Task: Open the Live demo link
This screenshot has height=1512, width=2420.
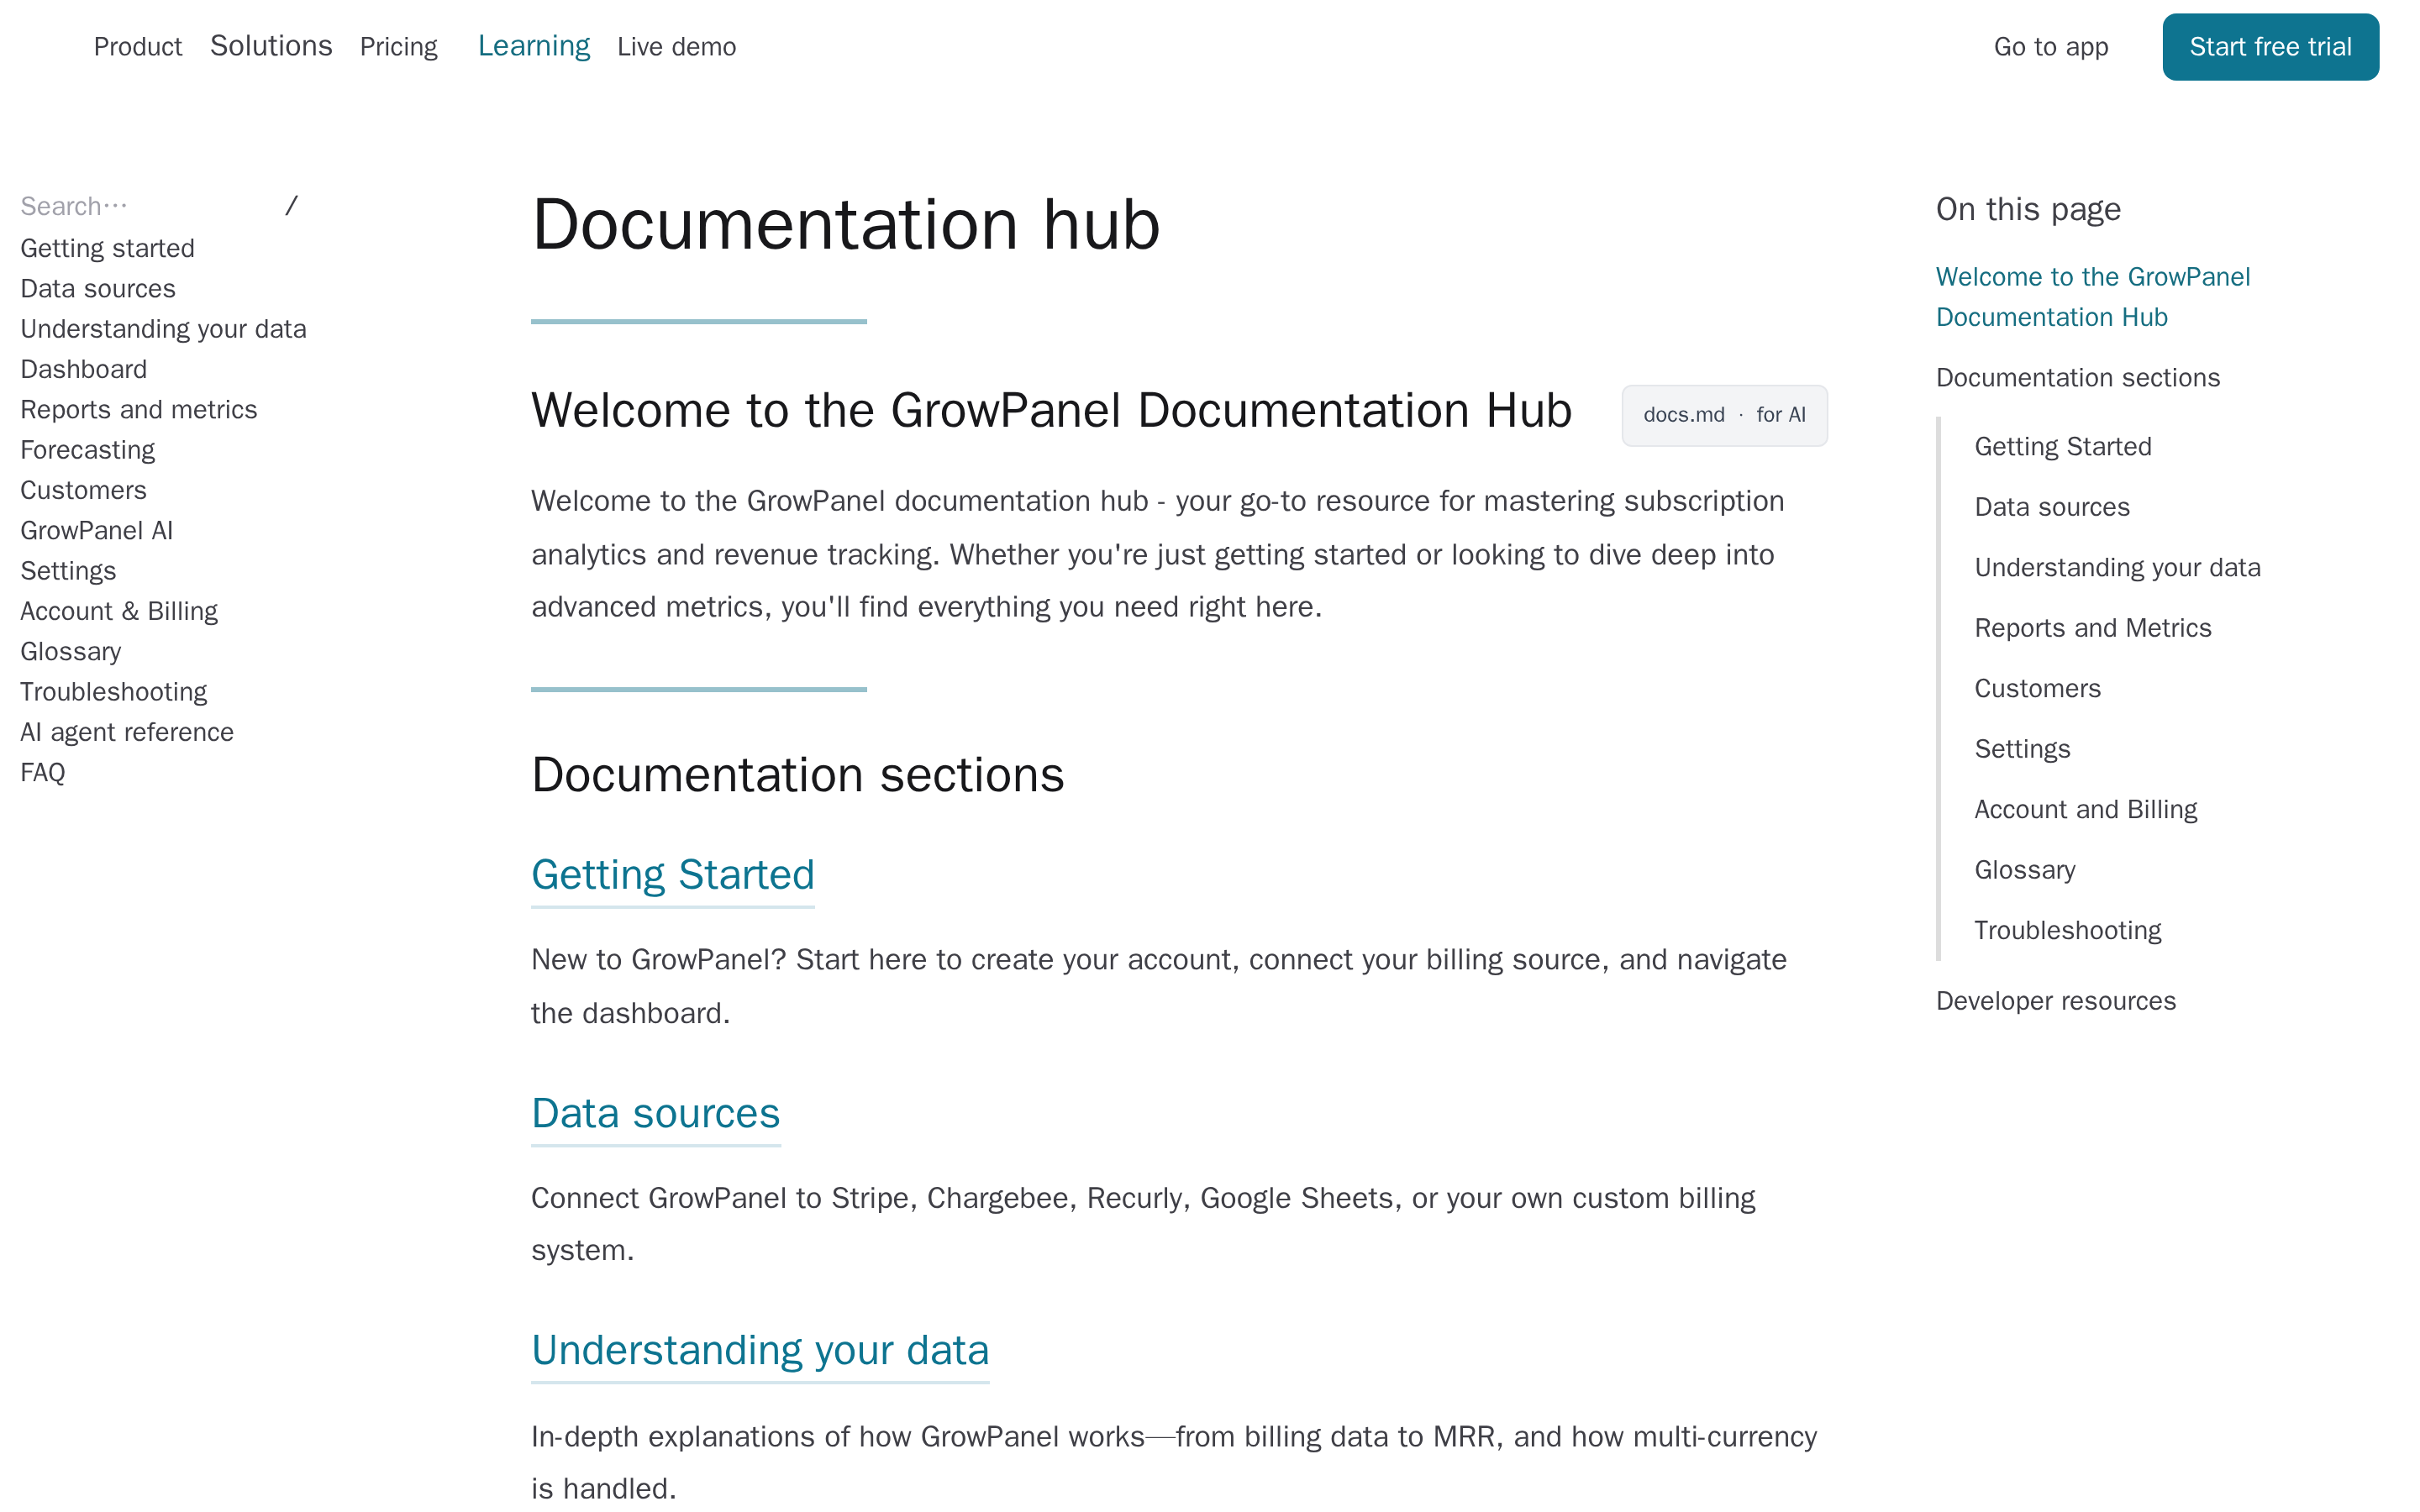Action: coord(677,47)
